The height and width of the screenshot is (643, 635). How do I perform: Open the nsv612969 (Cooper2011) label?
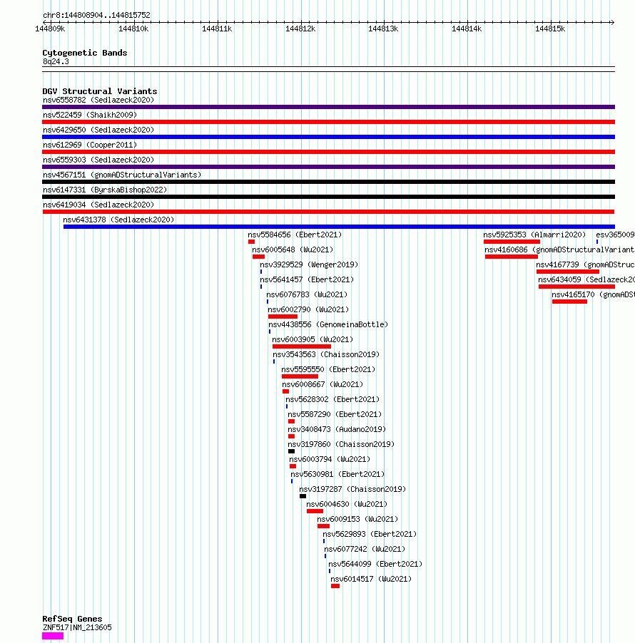[90, 145]
